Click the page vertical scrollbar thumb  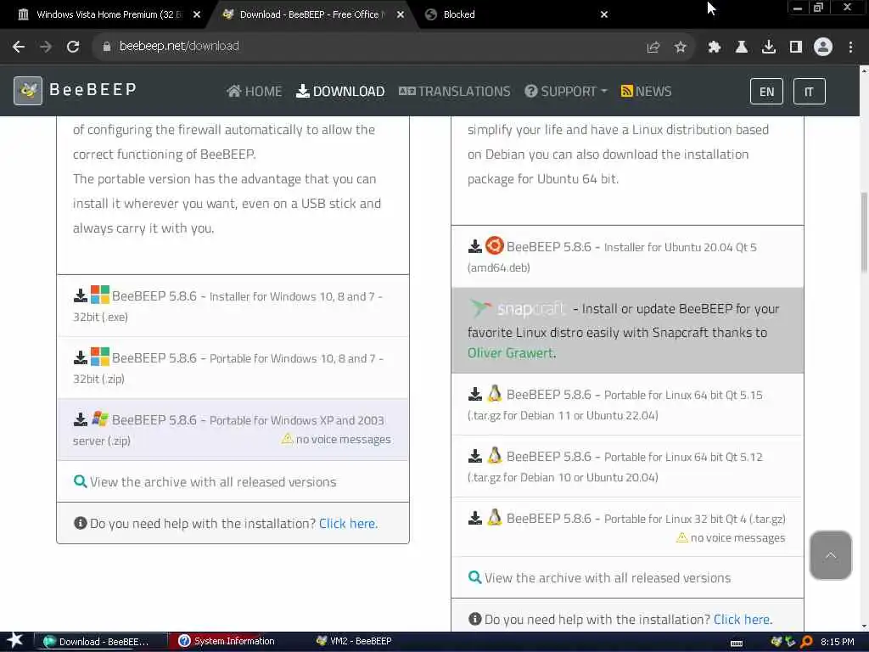point(863,232)
